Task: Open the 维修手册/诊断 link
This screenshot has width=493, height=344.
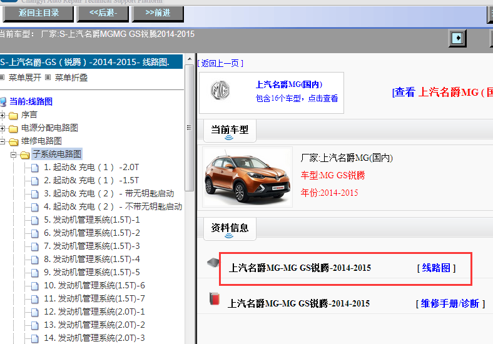Action: point(450,304)
